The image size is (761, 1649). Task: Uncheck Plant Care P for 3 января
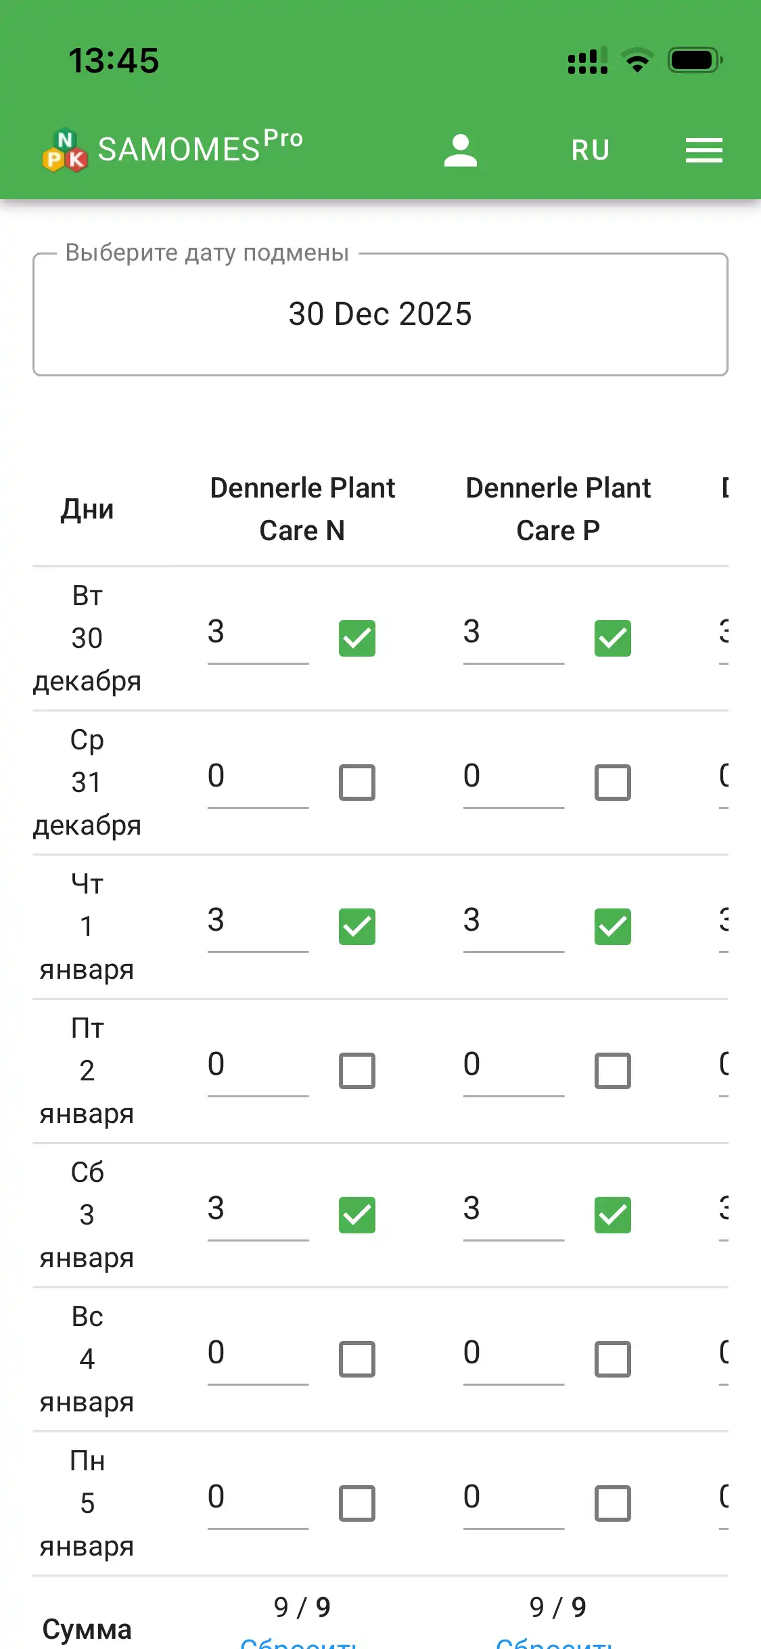[613, 1215]
